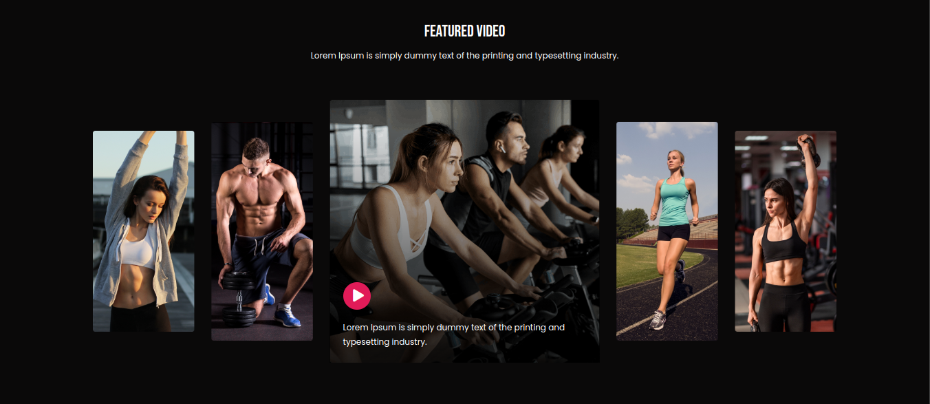Open the shirtless man with dumbbell thumbnail
The width and height of the screenshot is (930, 404).
point(262,231)
